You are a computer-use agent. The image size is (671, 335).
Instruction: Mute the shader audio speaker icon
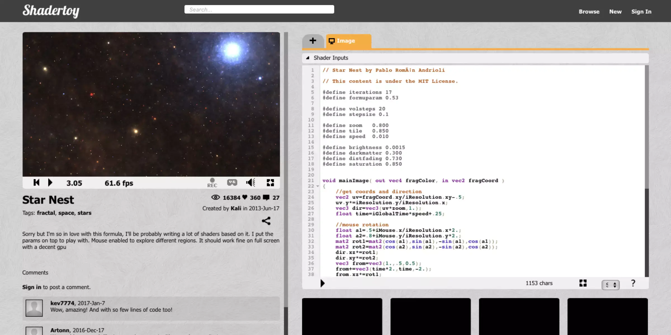pos(251,183)
